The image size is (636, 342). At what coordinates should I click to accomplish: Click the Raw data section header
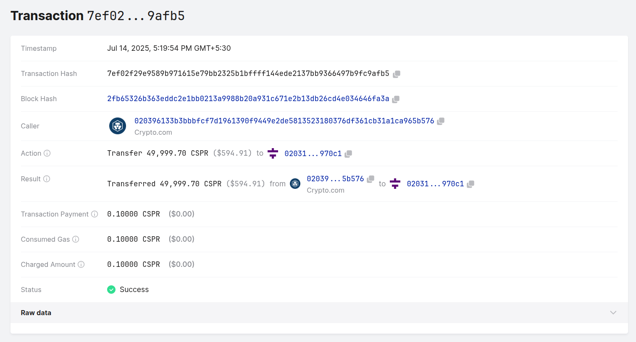(319, 313)
